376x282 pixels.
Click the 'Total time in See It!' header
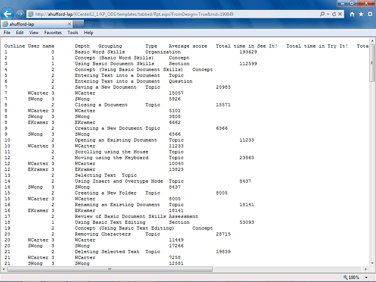247,46
